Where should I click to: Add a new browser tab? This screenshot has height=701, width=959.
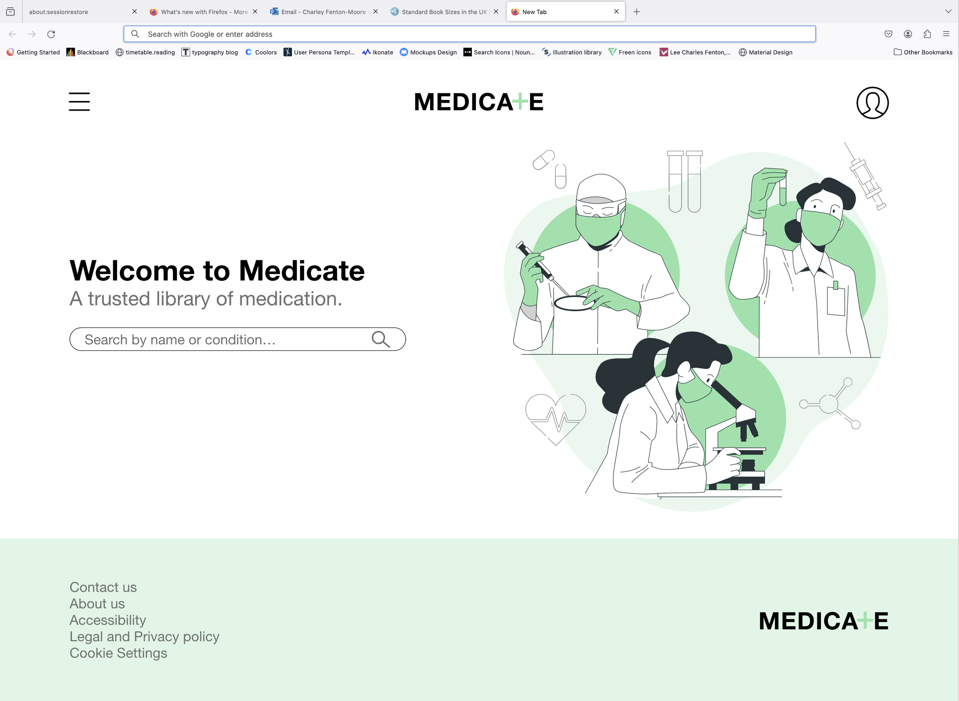tap(636, 12)
